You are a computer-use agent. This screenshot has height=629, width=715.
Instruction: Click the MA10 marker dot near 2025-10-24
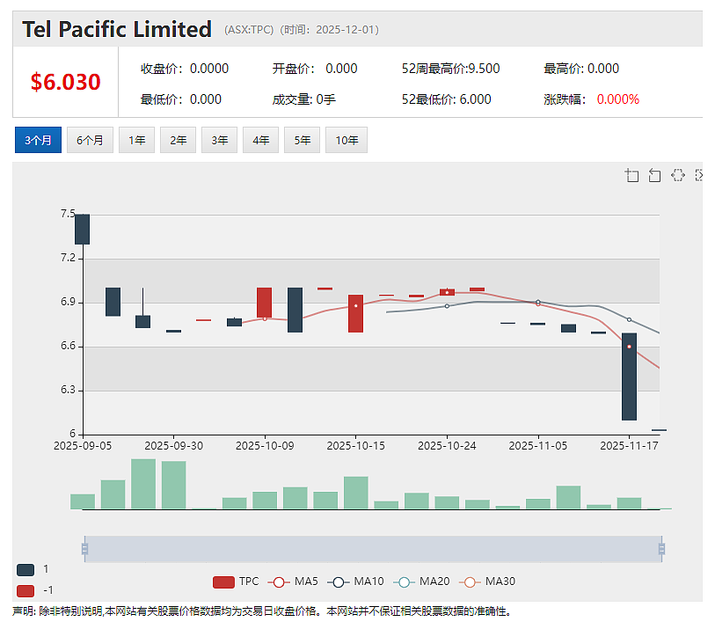(x=447, y=306)
